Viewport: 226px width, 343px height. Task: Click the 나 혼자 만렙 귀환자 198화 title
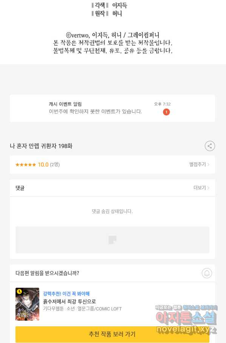(x=41, y=146)
